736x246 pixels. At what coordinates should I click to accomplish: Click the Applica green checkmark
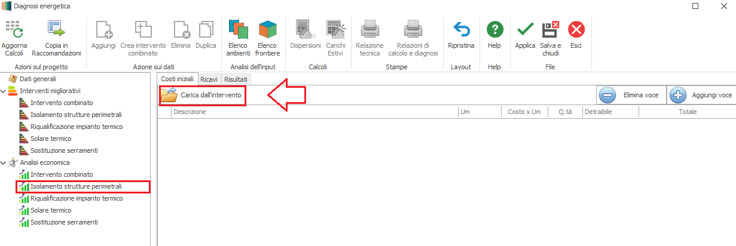525,29
